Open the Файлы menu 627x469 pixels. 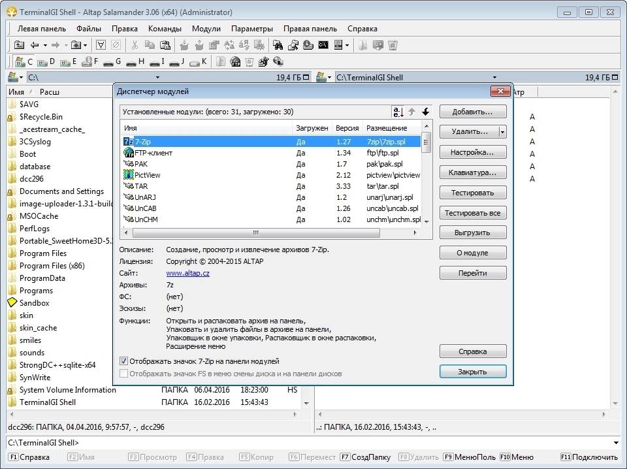(89, 29)
